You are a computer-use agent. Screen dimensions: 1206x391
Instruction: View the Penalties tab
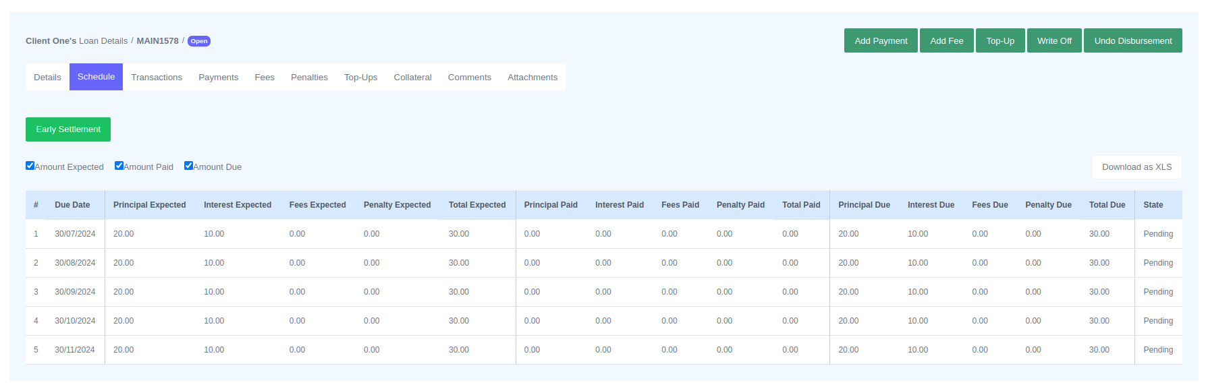(x=309, y=78)
